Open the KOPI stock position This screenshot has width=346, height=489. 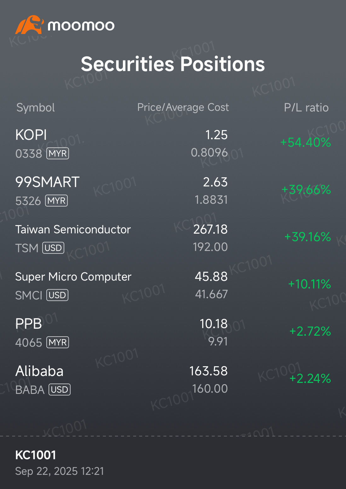(x=31, y=135)
